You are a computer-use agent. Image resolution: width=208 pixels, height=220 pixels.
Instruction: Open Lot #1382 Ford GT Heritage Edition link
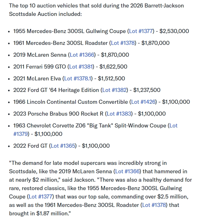pos(115,90)
